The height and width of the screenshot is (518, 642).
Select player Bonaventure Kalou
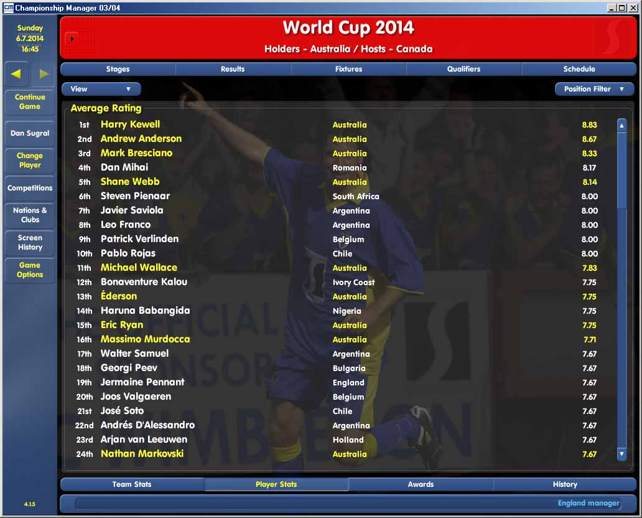(x=144, y=282)
